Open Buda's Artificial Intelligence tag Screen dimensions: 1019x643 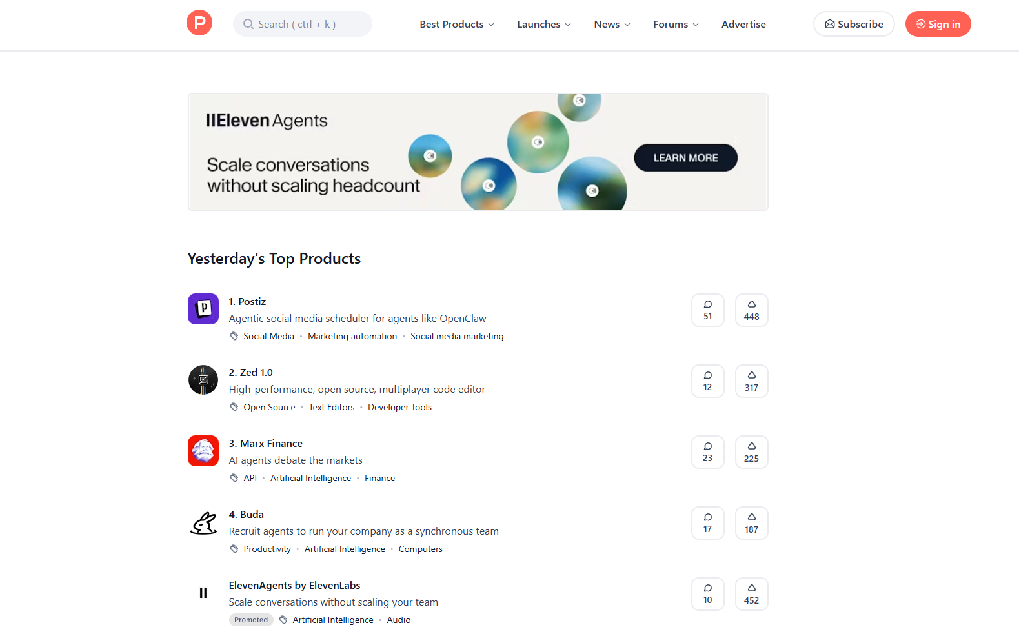[x=345, y=549]
